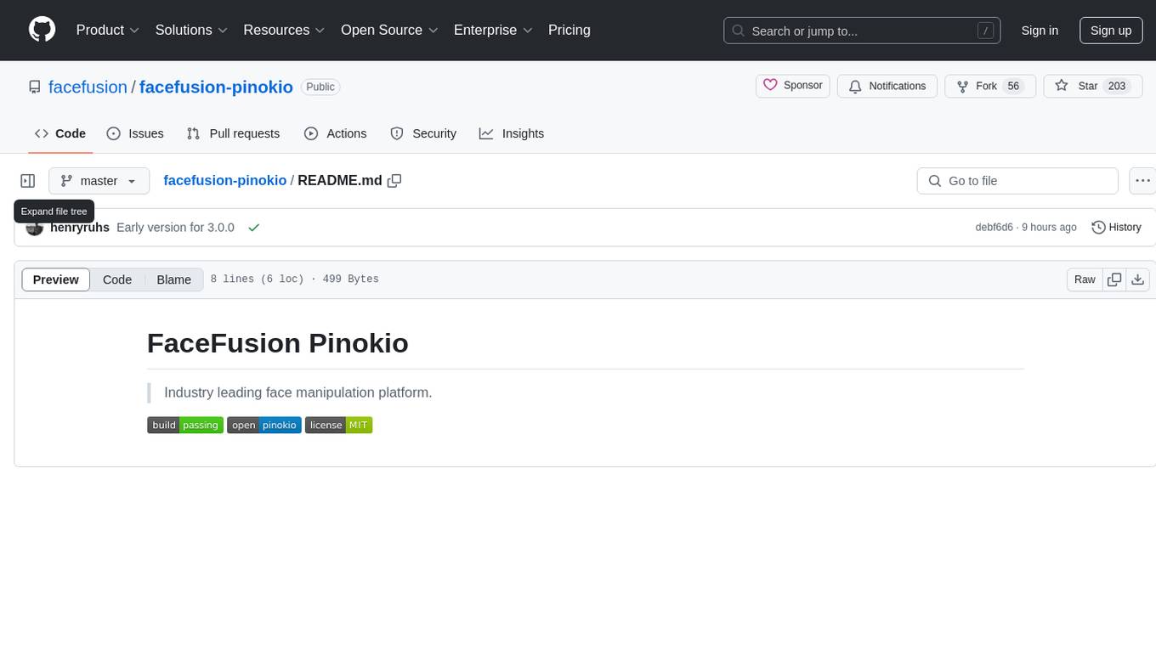Image resolution: width=1156 pixels, height=649 pixels.
Task: Click the open pinokio badge
Action: [264, 425]
